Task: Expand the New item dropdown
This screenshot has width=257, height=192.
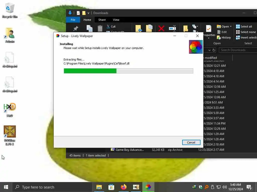Action: (195, 26)
